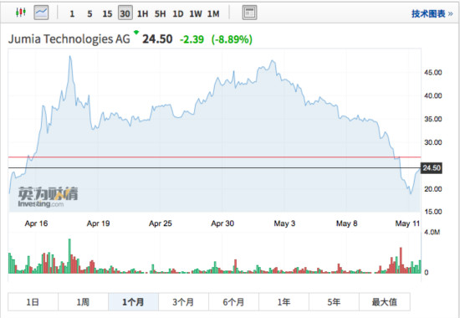Click the green down-arrow indicator by title

point(136,32)
